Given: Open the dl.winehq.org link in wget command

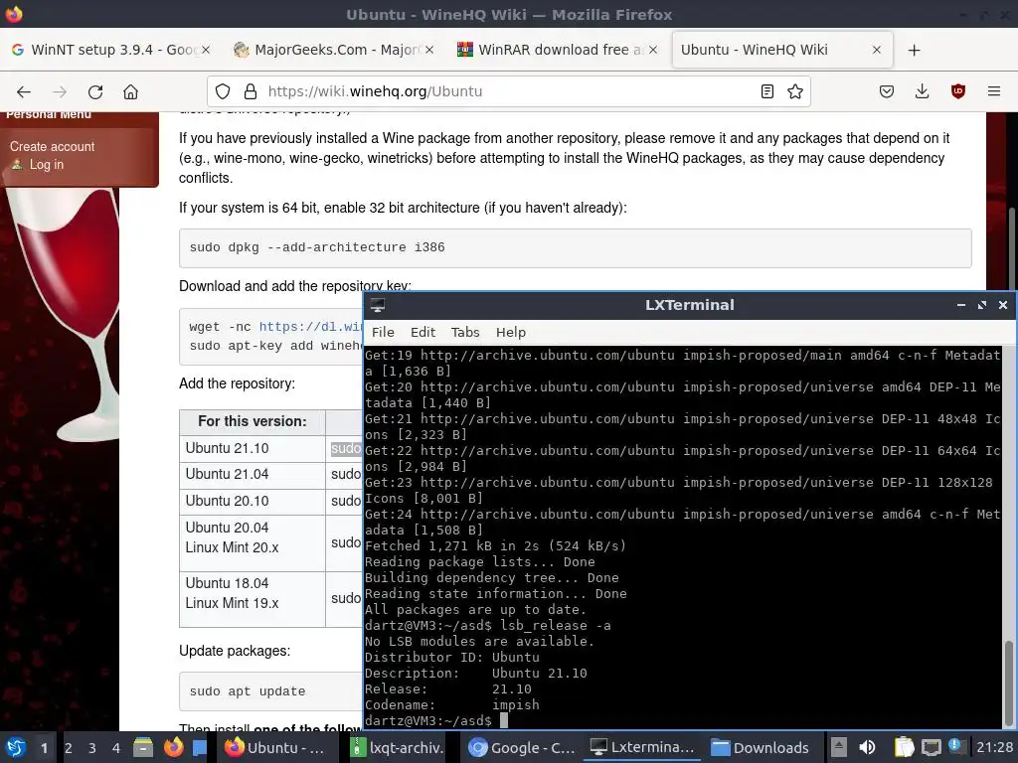Looking at the screenshot, I should click(x=310, y=326).
